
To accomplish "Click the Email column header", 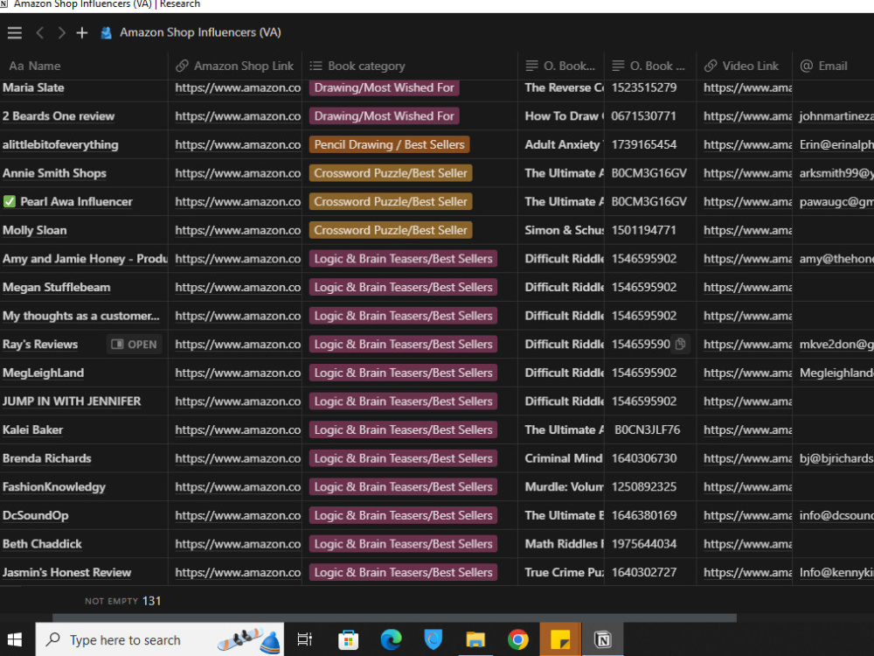I will click(x=824, y=66).
